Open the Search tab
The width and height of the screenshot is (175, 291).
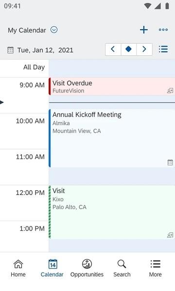click(x=122, y=268)
